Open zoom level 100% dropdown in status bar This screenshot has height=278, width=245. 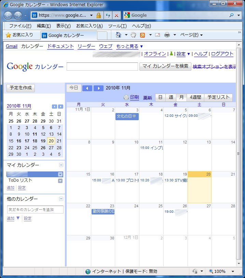(233, 271)
